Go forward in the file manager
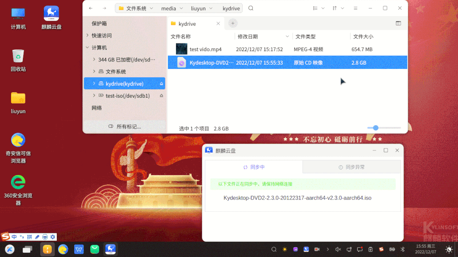Image resolution: width=458 pixels, height=257 pixels. [104, 8]
